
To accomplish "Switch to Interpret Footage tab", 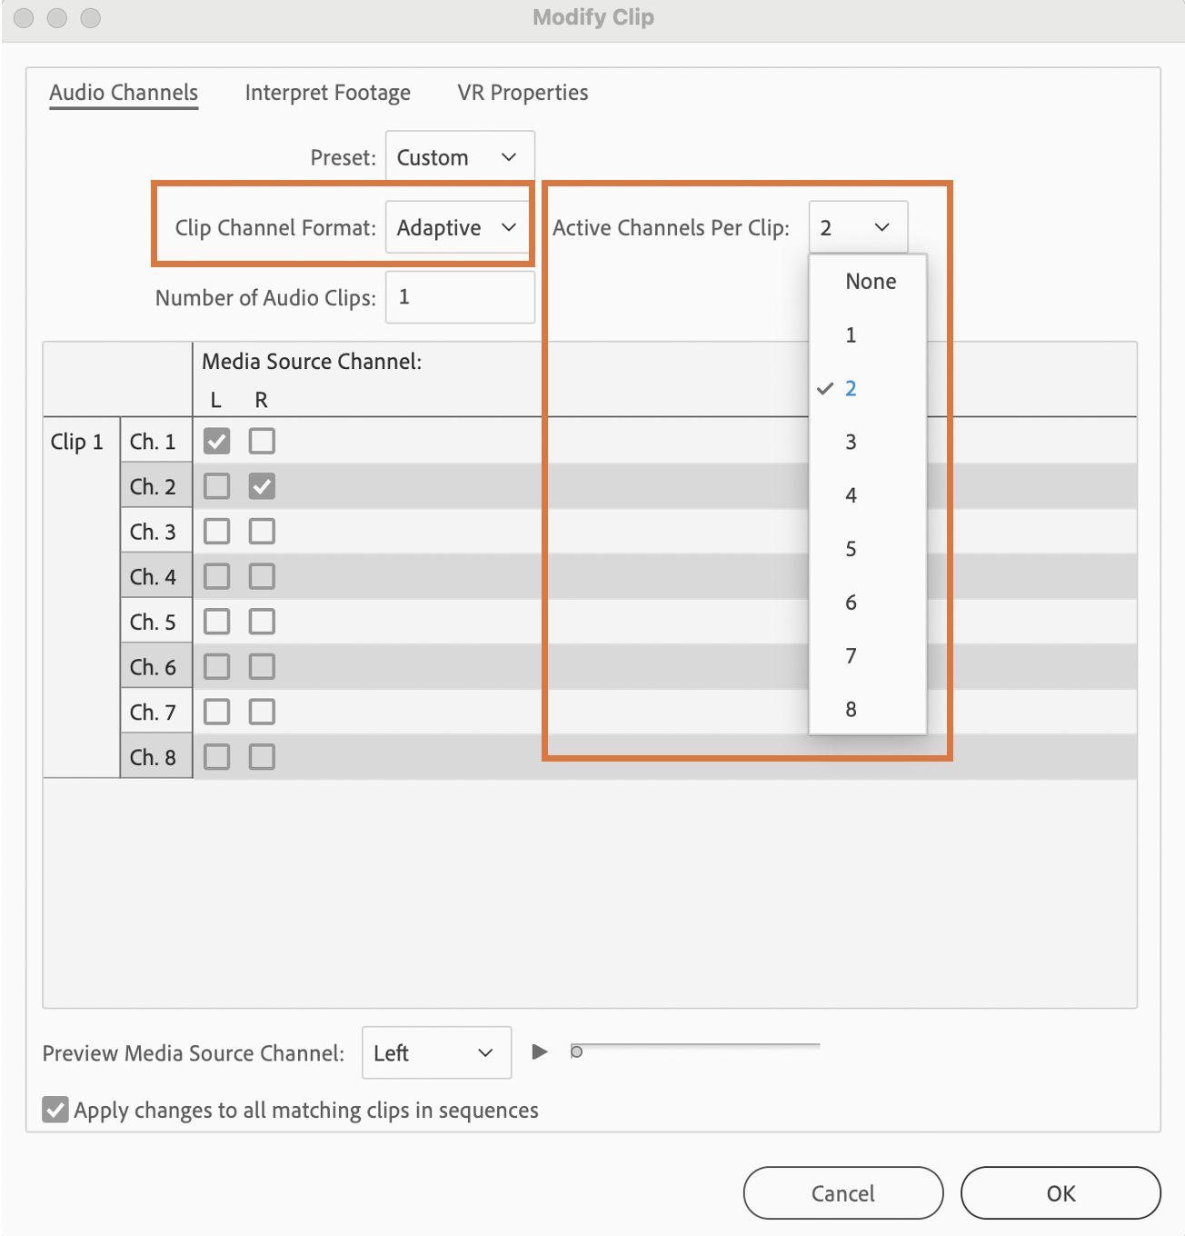I will 327,93.
